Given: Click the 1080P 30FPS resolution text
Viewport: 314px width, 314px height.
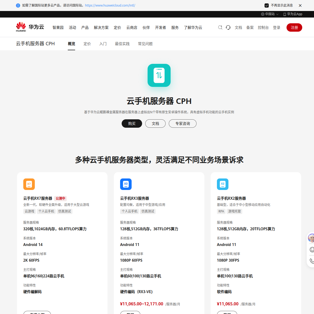Looking at the screenshot, I should click(228, 260).
